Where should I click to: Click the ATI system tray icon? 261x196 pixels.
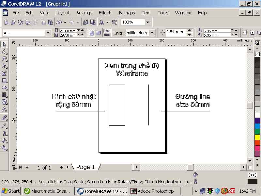tap(232, 191)
